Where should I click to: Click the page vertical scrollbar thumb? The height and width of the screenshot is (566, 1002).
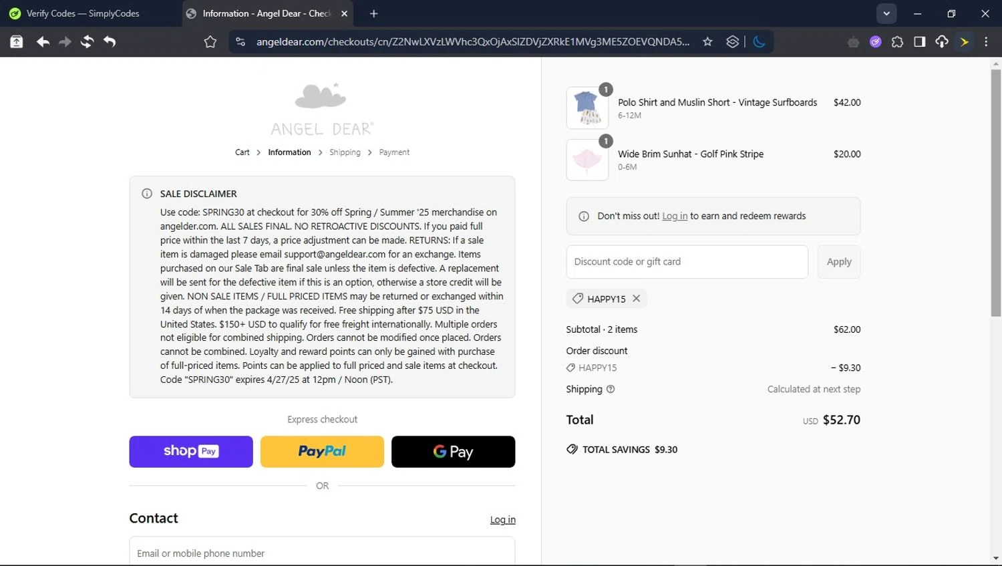(996, 192)
